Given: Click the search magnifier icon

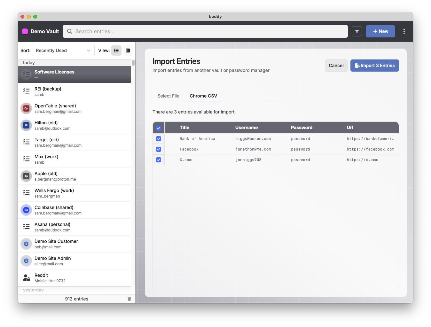Looking at the screenshot, I should click(70, 31).
